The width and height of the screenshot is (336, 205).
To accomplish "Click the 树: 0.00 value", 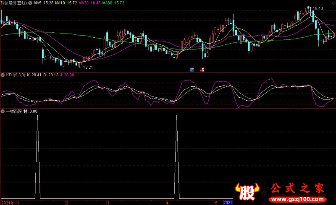I will point(30,112).
